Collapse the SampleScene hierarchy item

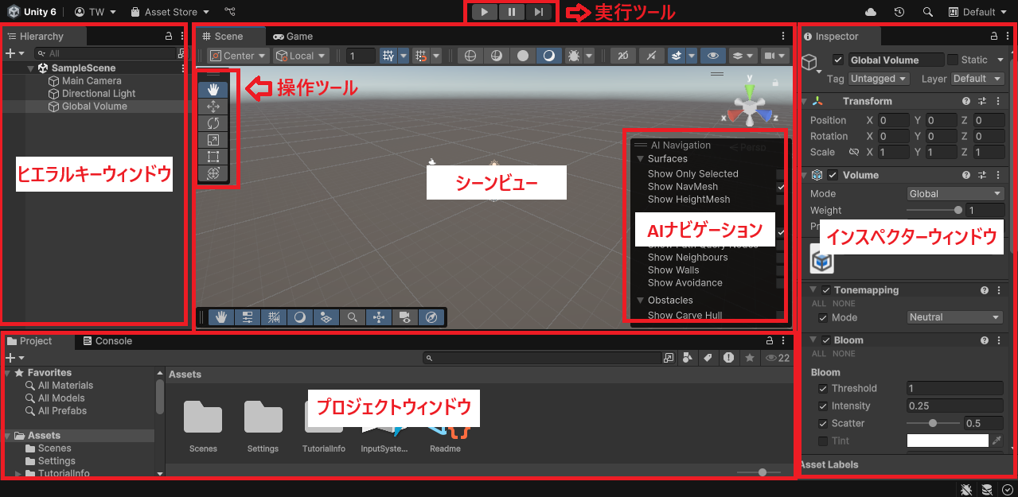[x=30, y=67]
